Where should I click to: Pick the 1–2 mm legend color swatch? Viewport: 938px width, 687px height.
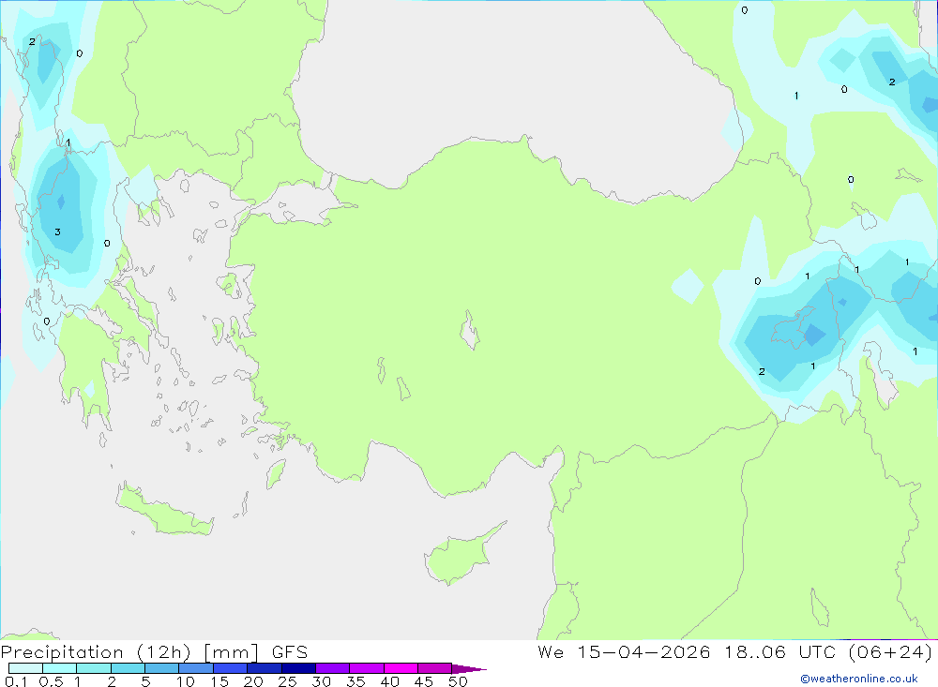tap(93, 668)
